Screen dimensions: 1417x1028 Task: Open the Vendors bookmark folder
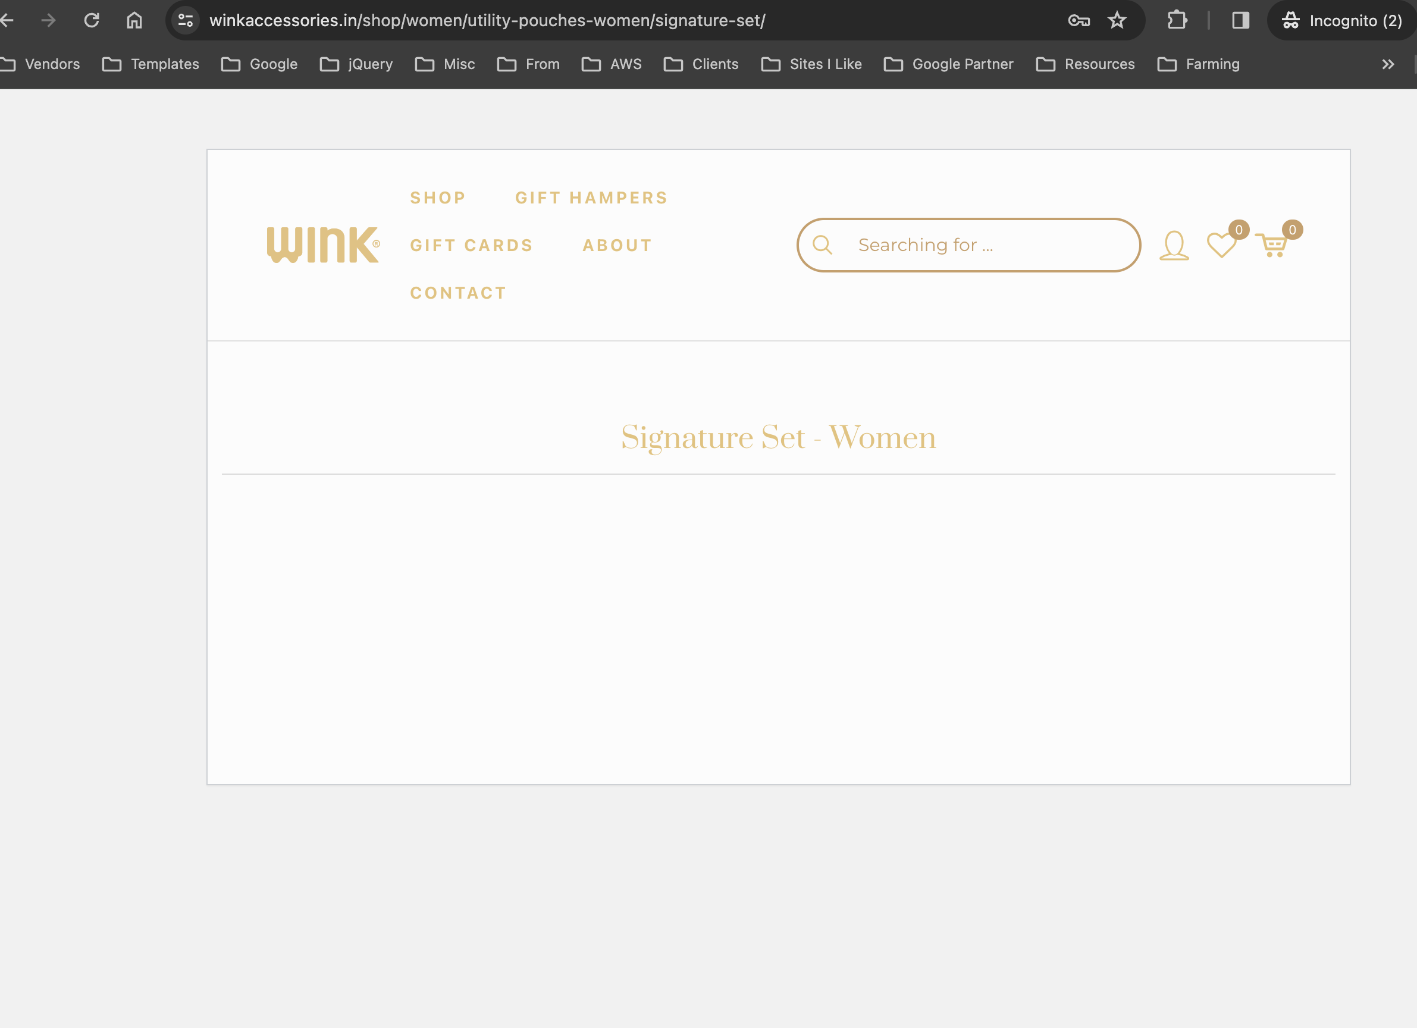point(40,64)
